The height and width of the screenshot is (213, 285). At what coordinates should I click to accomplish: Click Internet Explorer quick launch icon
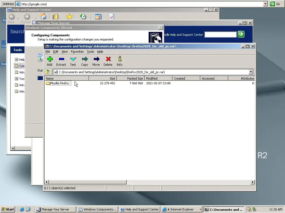pos(22,209)
